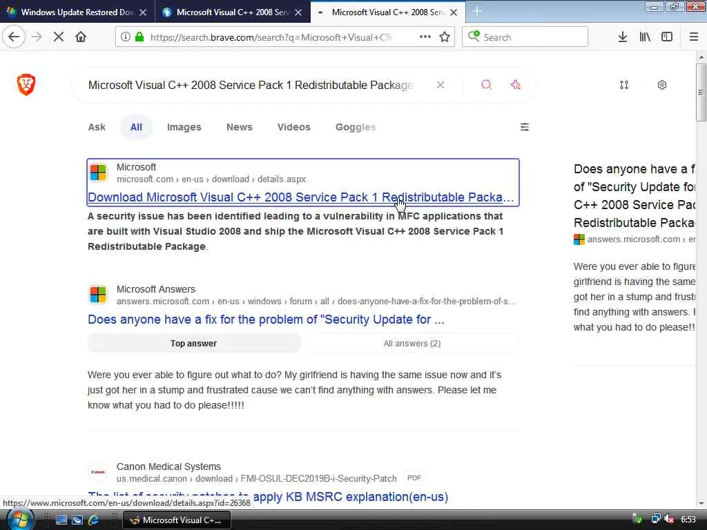Open a new browser tab
This screenshot has height=530, width=707.
[x=477, y=12]
